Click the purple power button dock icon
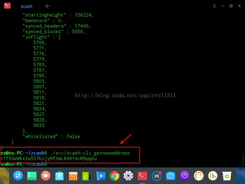The image size is (245, 184). pyautogui.click(x=185, y=176)
